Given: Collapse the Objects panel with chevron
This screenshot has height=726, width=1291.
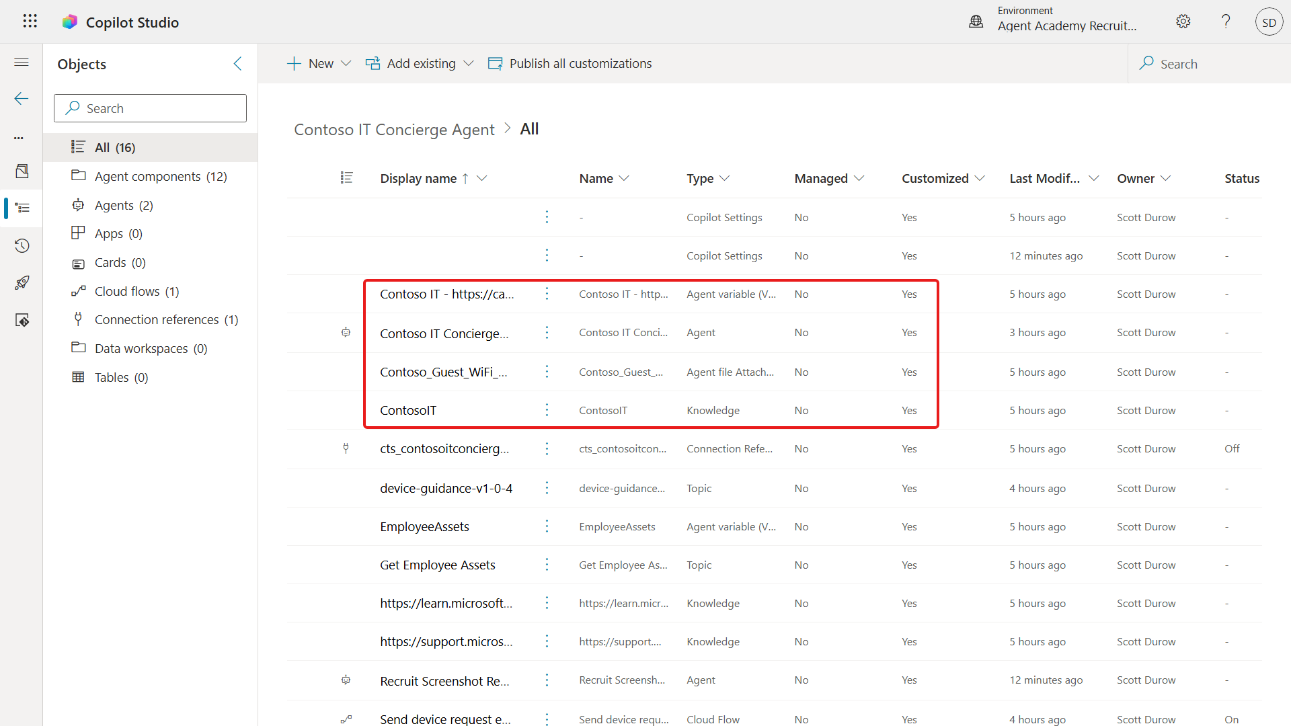Looking at the screenshot, I should click(x=237, y=64).
